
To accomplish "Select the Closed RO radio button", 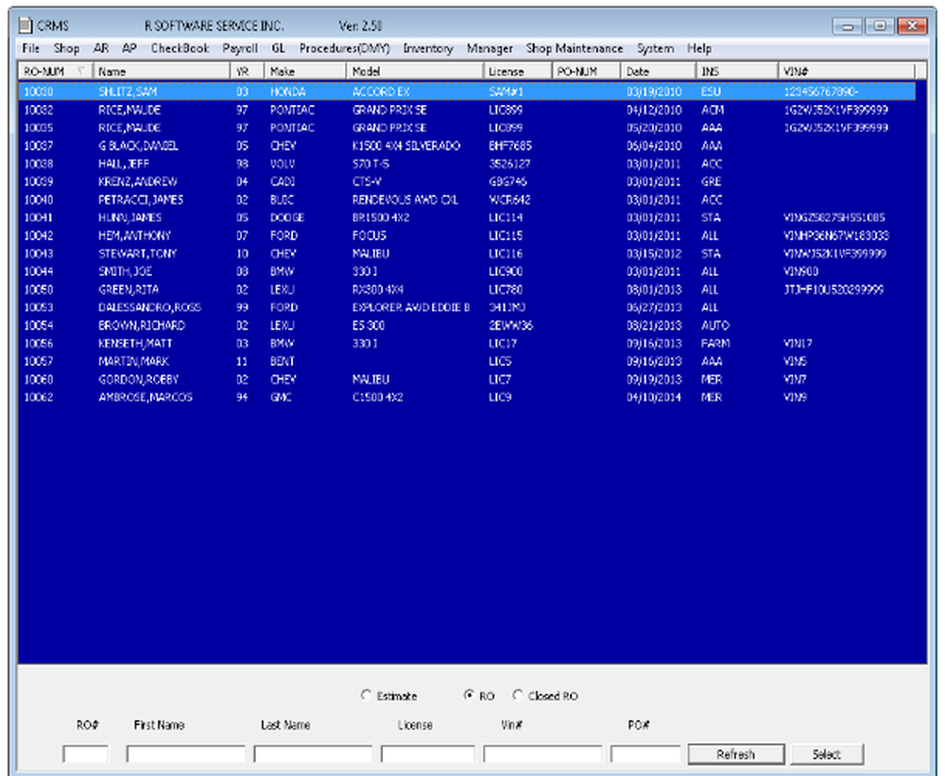I will click(x=517, y=696).
